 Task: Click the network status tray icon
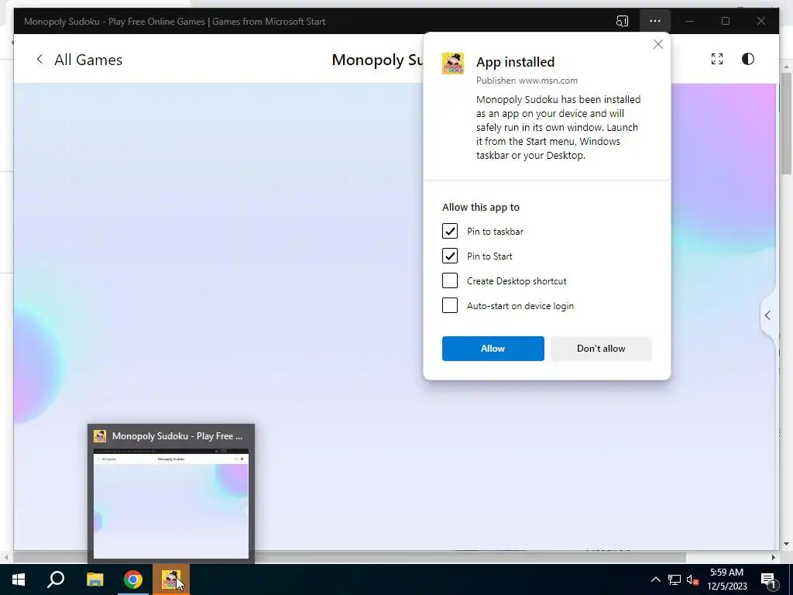click(675, 580)
